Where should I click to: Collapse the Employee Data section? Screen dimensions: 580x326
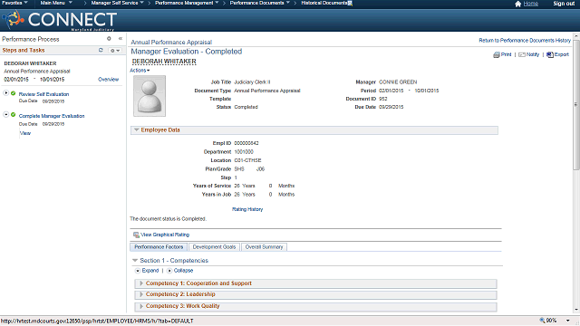point(137,129)
